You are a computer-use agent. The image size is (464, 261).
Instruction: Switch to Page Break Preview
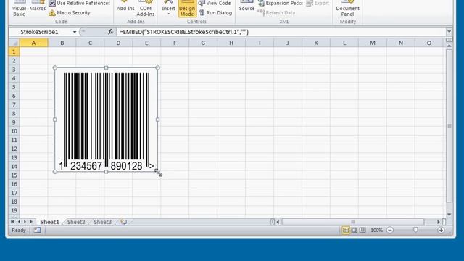click(362, 230)
